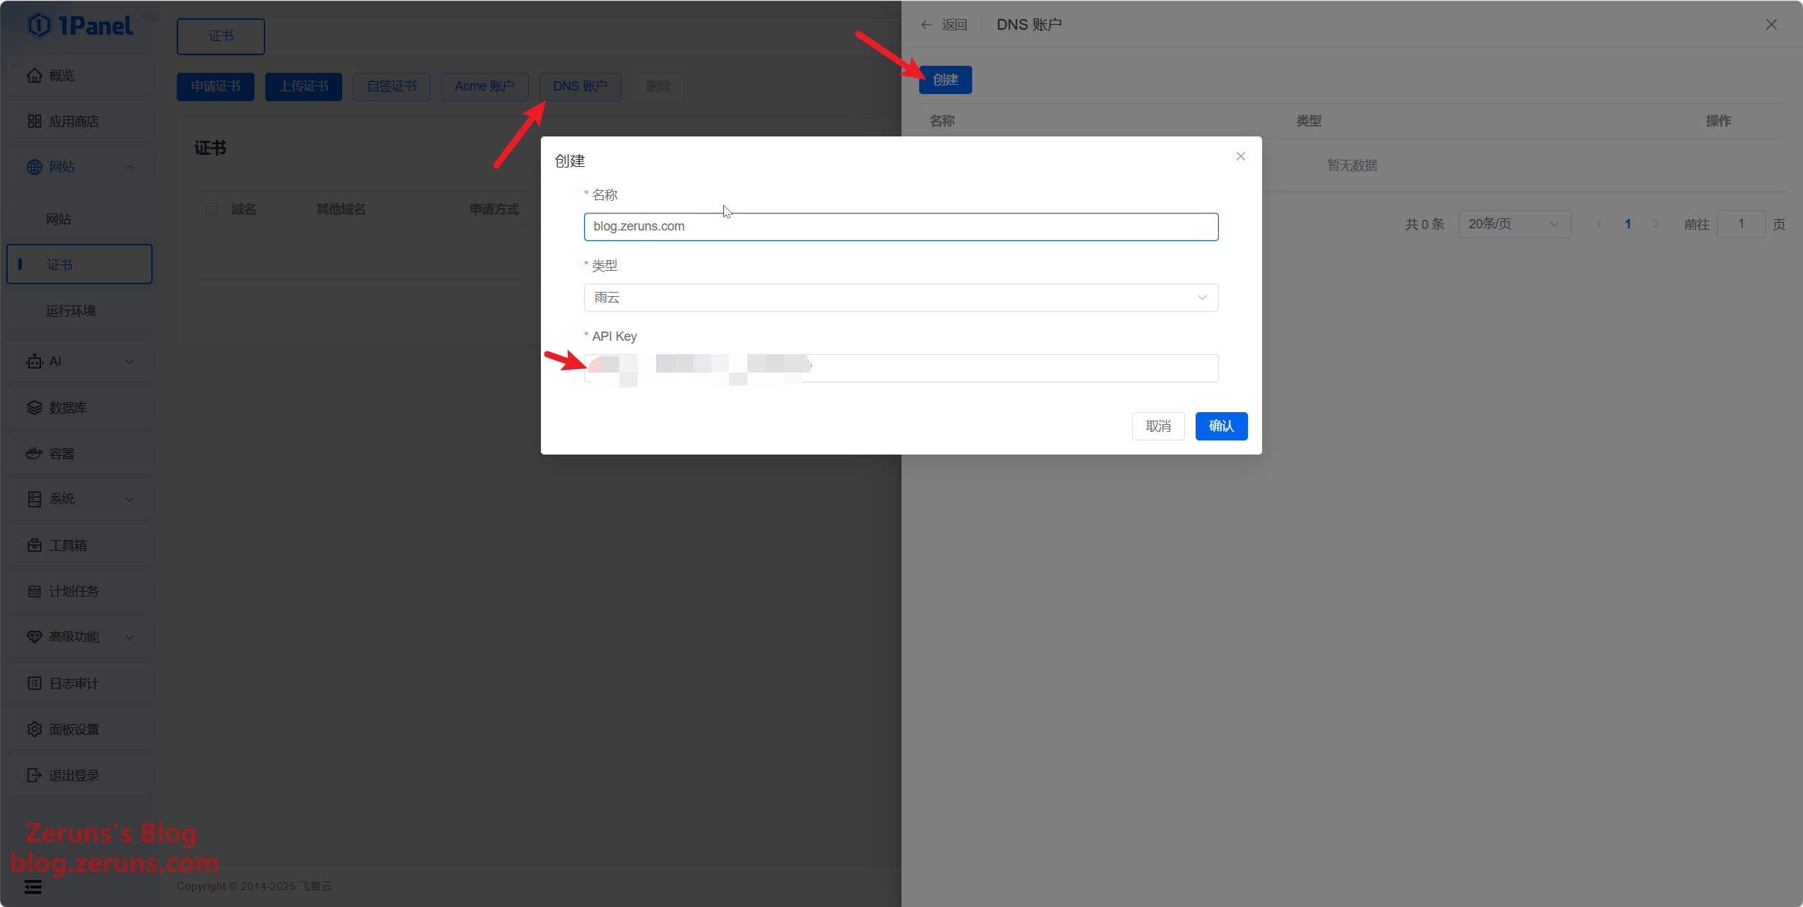Open the Container docker icon
The width and height of the screenshot is (1803, 907).
(34, 454)
